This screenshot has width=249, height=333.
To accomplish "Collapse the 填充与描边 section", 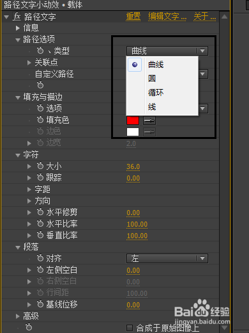I will [x=18, y=97].
